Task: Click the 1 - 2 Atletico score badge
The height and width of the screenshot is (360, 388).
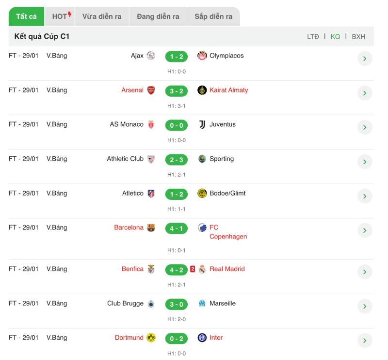Action: (177, 195)
